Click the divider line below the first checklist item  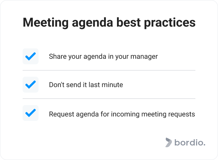coord(109,70)
